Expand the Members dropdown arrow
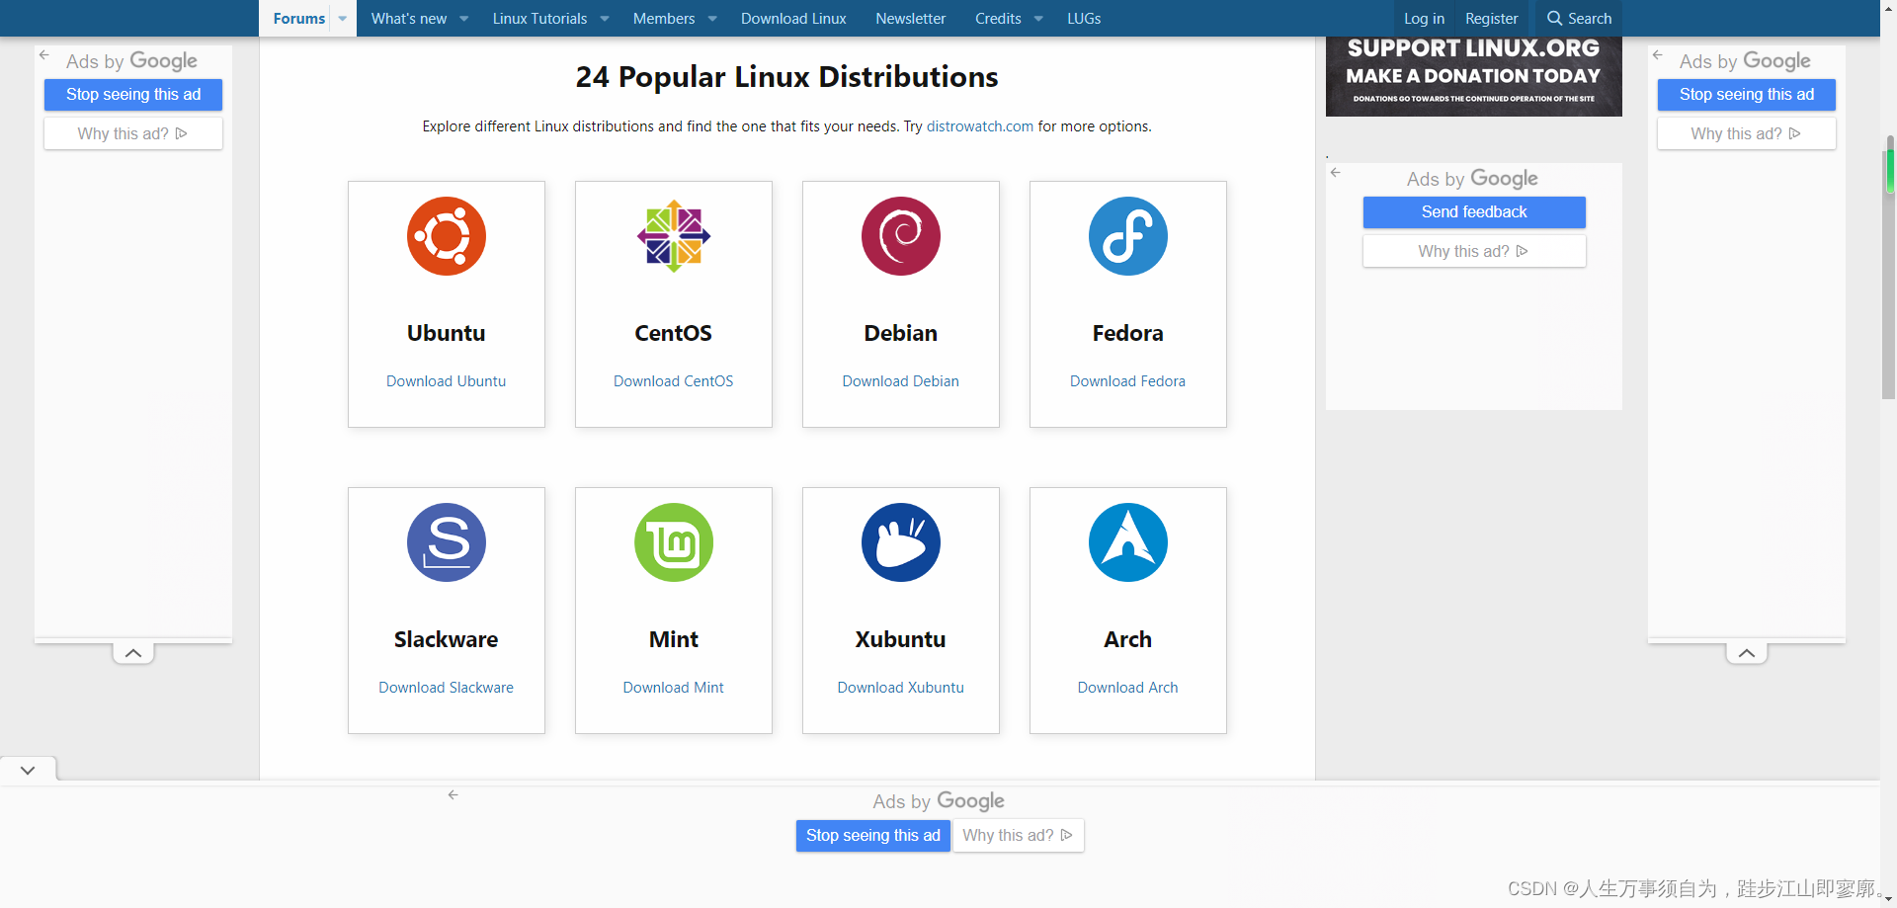The width and height of the screenshot is (1897, 908). point(712,19)
